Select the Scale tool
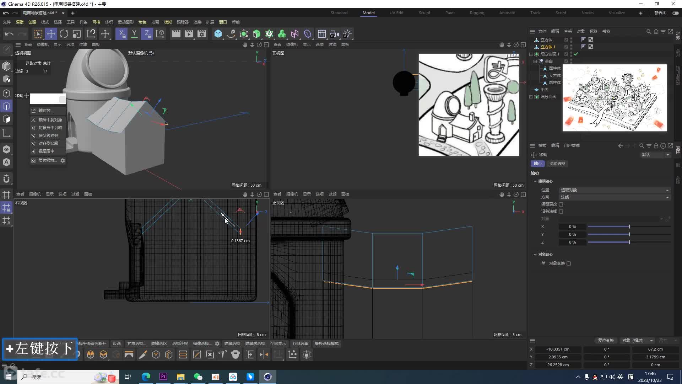This screenshot has width=682, height=384. pyautogui.click(x=76, y=34)
